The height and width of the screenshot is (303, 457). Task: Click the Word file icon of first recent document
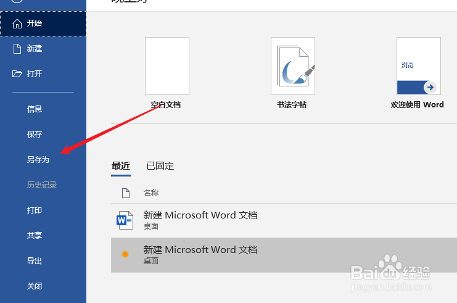[x=125, y=220]
